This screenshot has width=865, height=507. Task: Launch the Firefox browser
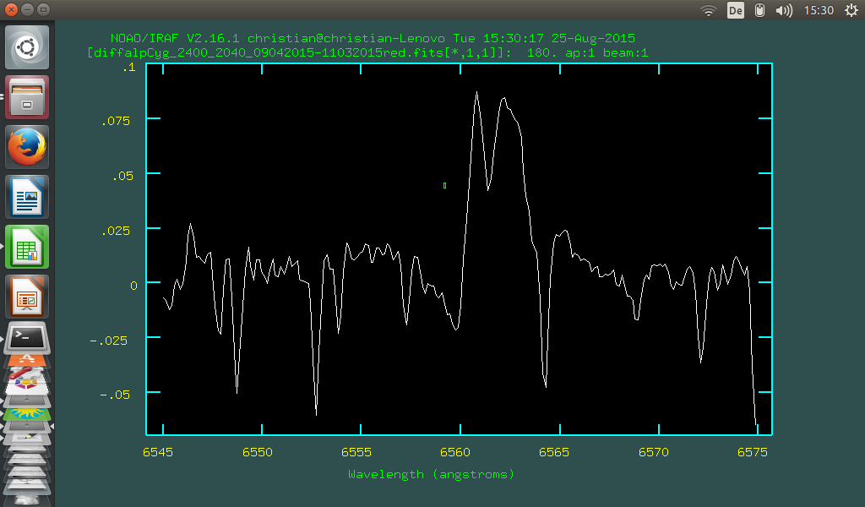click(x=25, y=145)
